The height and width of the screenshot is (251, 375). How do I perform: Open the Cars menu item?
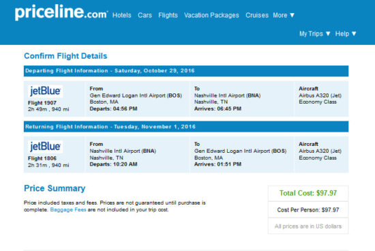[x=145, y=15]
